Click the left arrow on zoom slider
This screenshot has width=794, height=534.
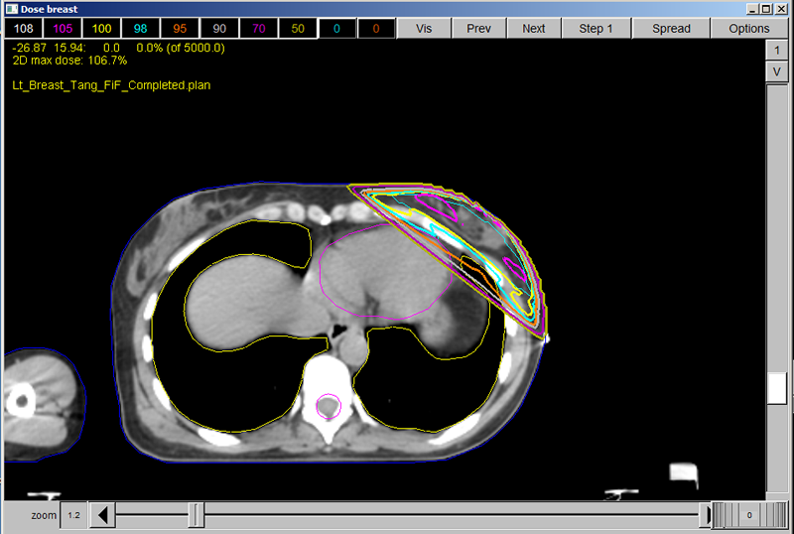[x=102, y=515]
